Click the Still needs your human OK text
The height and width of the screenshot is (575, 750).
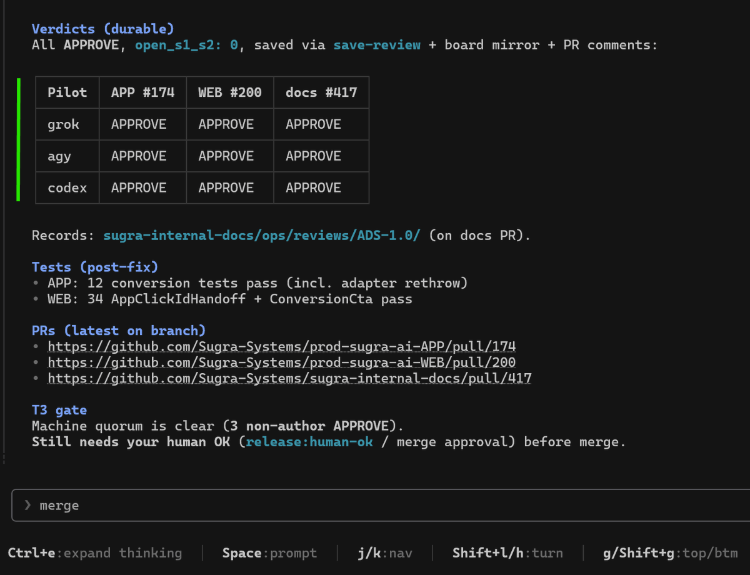(131, 442)
